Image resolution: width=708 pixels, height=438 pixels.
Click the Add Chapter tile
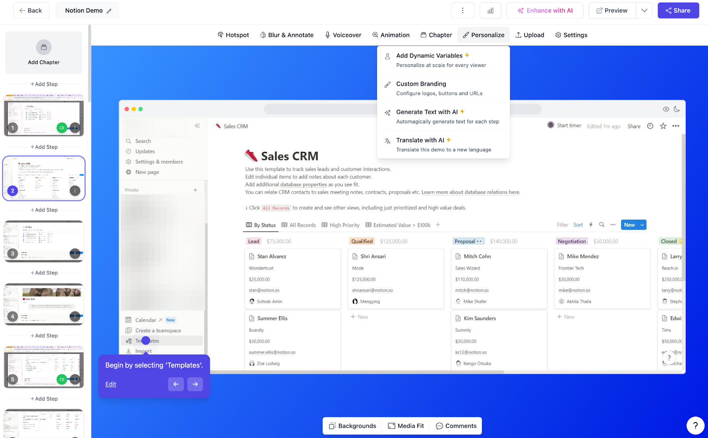44,52
